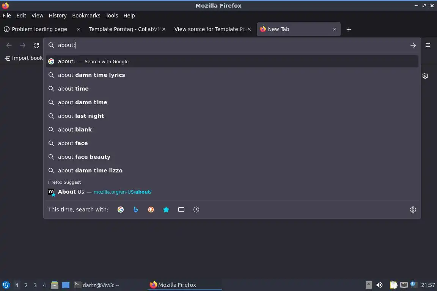Click the go arrow in the address bar

point(413,45)
